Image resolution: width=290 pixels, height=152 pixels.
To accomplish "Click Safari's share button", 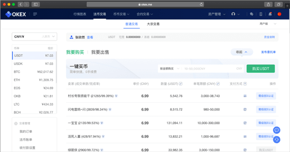I will click(x=269, y=4).
